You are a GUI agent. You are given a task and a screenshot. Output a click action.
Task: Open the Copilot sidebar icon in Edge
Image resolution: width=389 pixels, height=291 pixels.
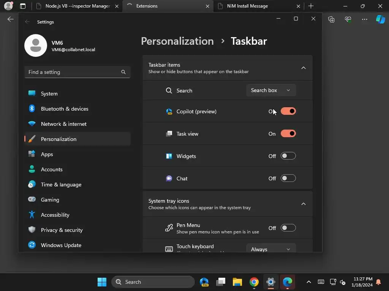[380, 19]
